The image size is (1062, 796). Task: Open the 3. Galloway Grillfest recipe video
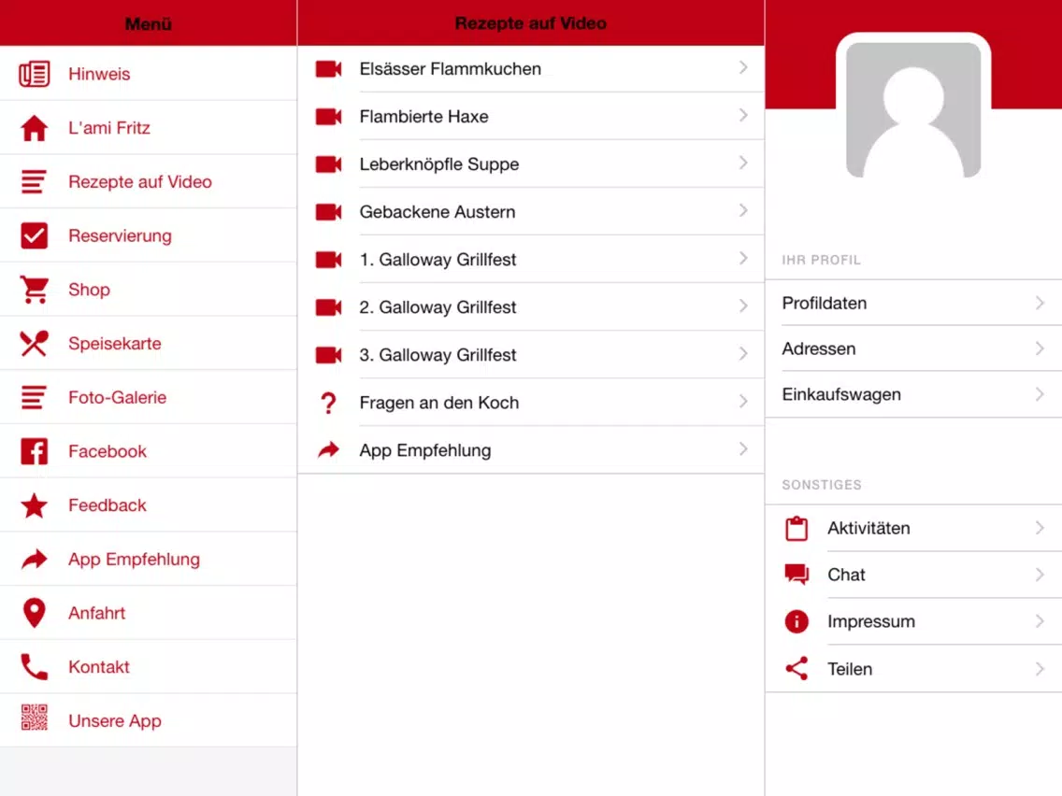531,355
